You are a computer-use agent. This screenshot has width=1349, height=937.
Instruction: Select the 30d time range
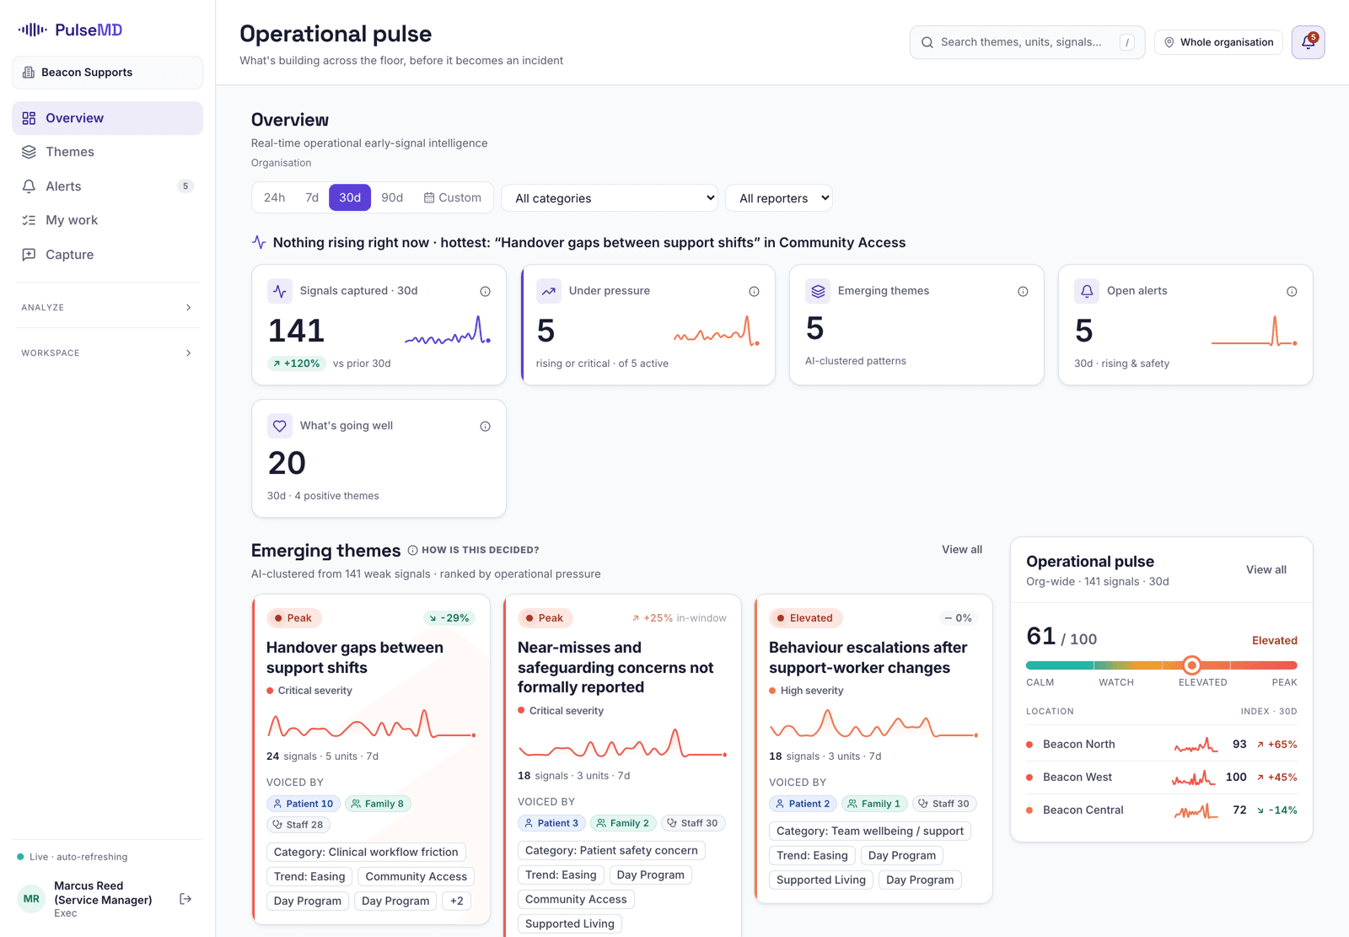(x=350, y=197)
